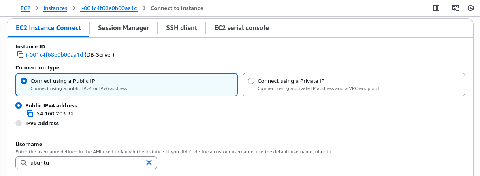Choose Connect using a Private IP
Screen dimensions: 480x176
point(251,81)
